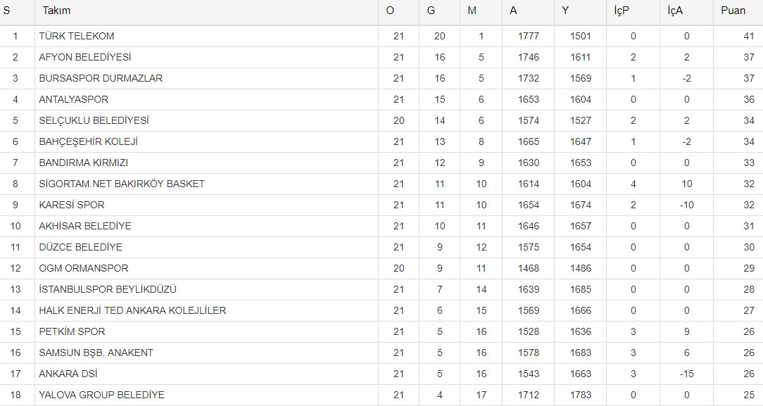The height and width of the screenshot is (406, 763).
Task: Open OGM ORMANSPOR team entry
Action: pyautogui.click(x=84, y=268)
